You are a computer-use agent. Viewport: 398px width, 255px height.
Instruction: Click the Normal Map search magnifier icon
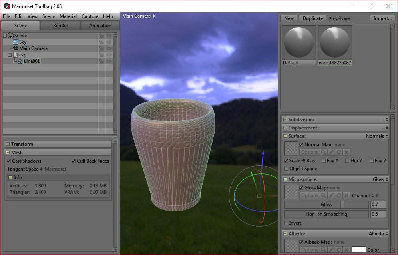pos(323,152)
